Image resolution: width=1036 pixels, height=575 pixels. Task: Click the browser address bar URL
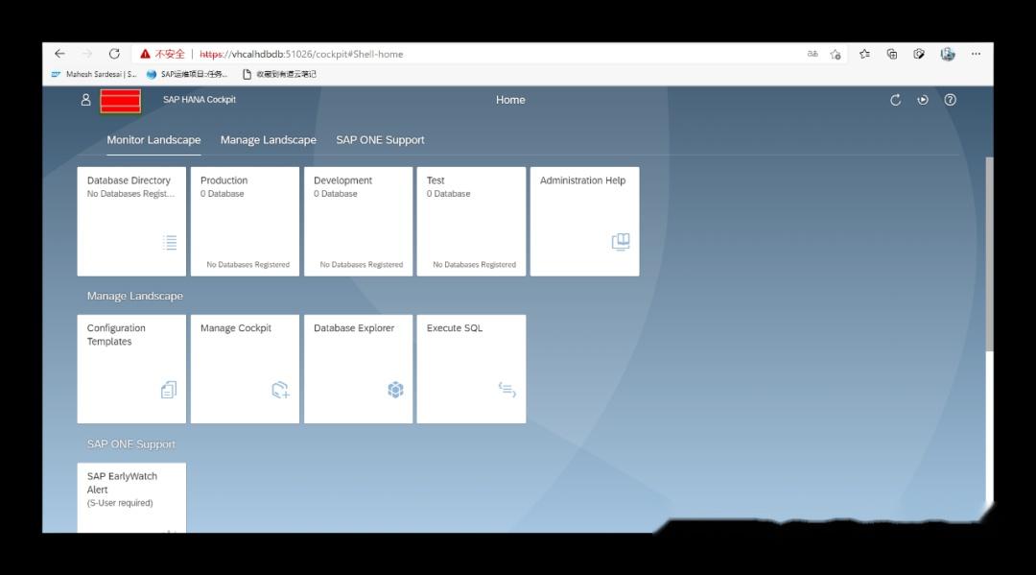point(301,54)
